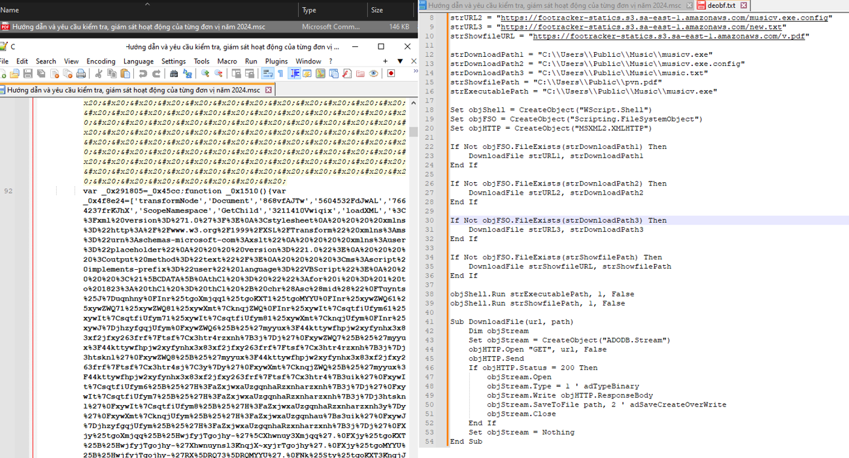Open the Search menu
This screenshot has width=849, height=458.
tap(46, 61)
